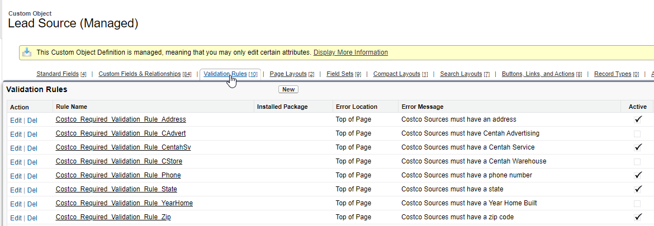
Task: Jump to Page Layouts section
Action: [x=288, y=74]
